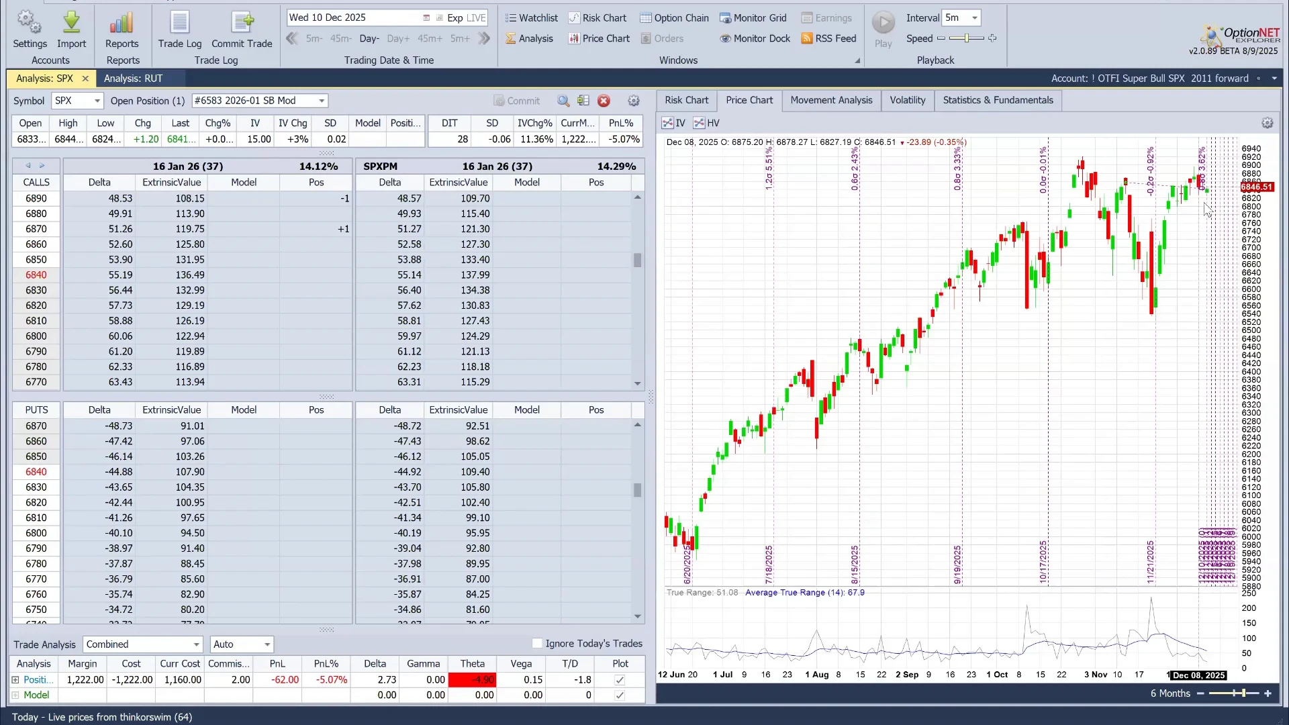Check the Ignore Today's Trades box

pos(537,643)
